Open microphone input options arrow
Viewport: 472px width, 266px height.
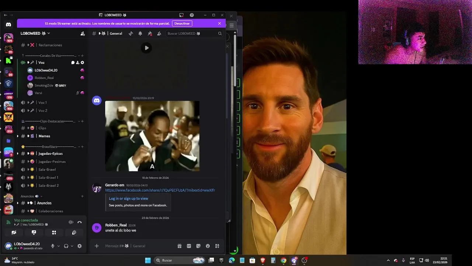coord(58,246)
